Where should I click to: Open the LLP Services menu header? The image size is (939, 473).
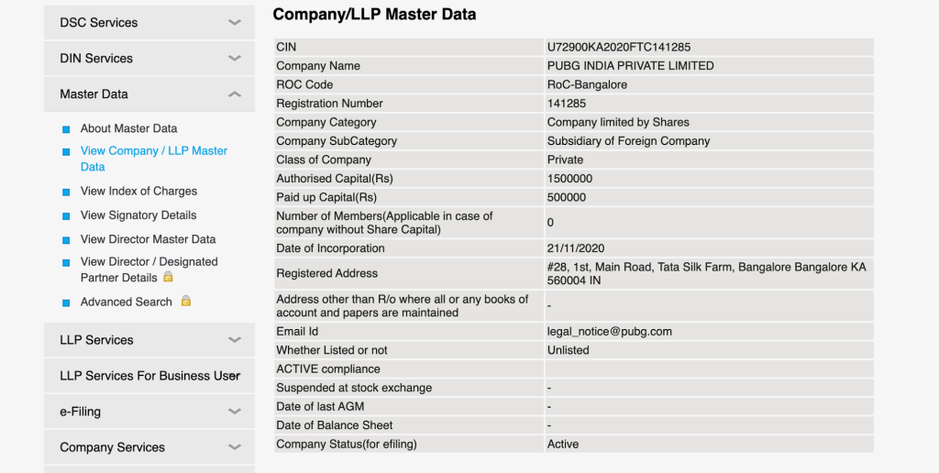(x=97, y=340)
